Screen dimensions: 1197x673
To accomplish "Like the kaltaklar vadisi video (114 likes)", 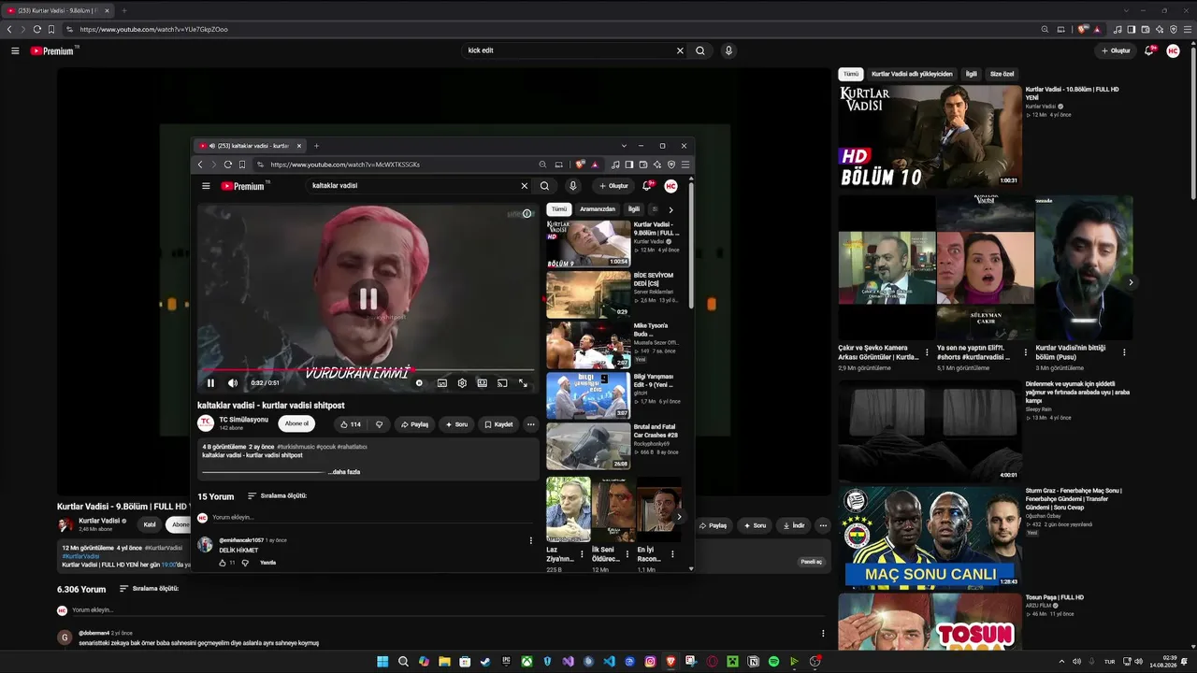I will [351, 424].
